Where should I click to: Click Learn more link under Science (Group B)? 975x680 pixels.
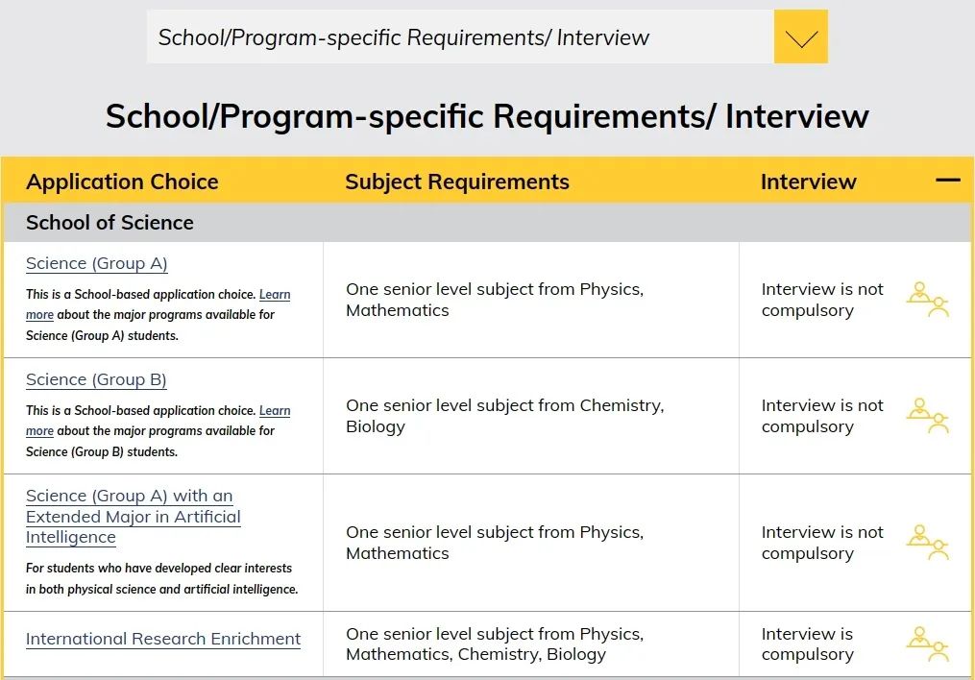click(x=274, y=411)
